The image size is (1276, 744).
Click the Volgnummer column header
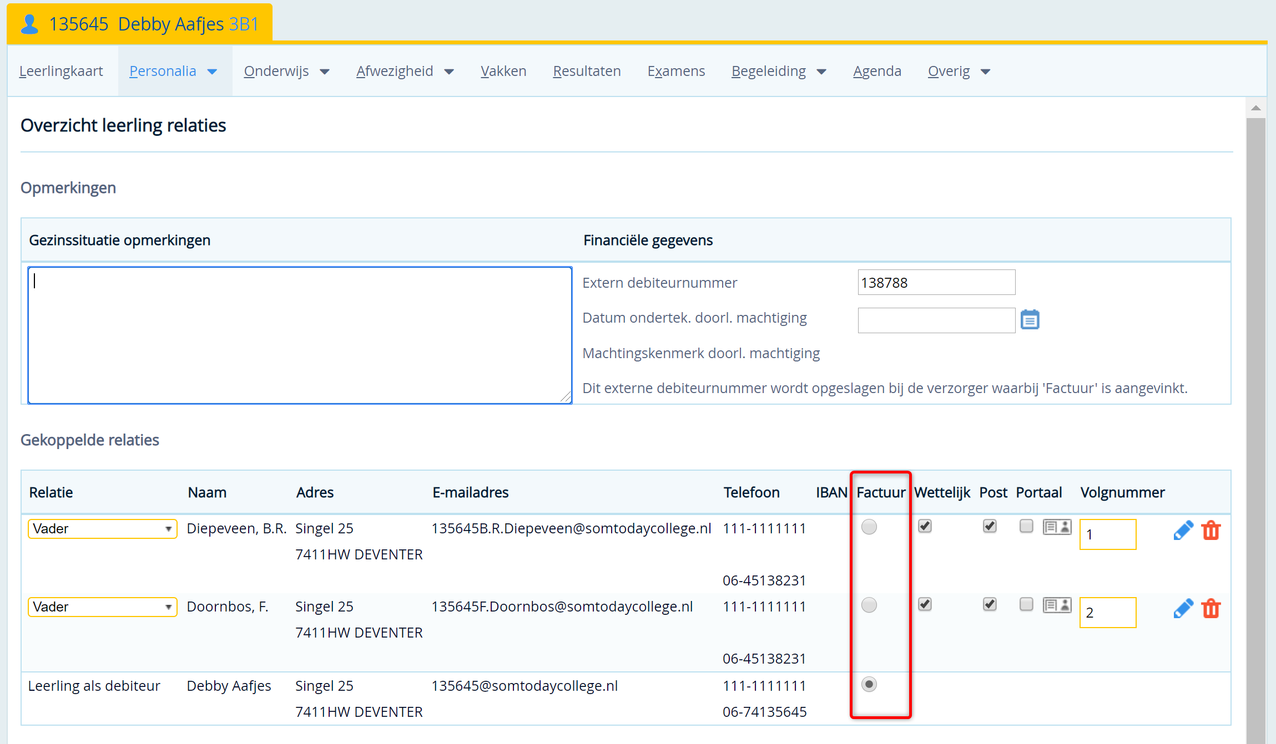click(1122, 492)
